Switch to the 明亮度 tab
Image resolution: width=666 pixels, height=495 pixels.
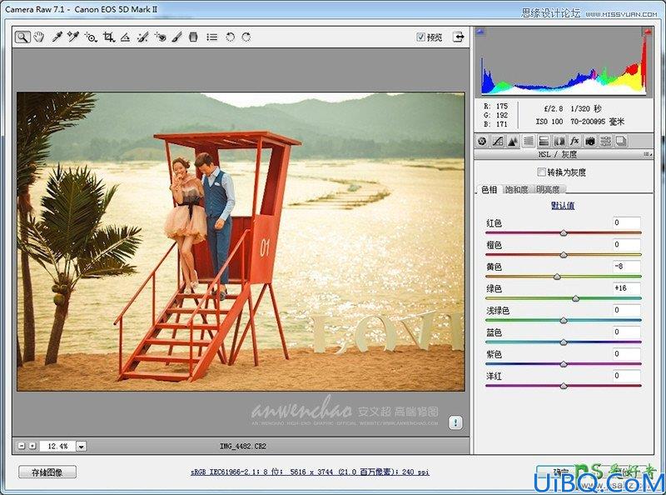548,190
